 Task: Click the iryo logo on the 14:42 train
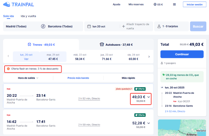pyautogui.click(x=9, y=115)
